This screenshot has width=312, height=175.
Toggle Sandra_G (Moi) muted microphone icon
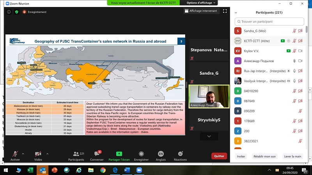point(294,31)
